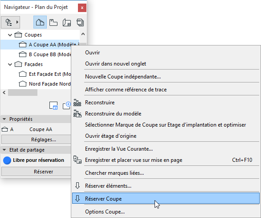Click the Réserver button
The image size is (261, 218).
click(x=36, y=172)
